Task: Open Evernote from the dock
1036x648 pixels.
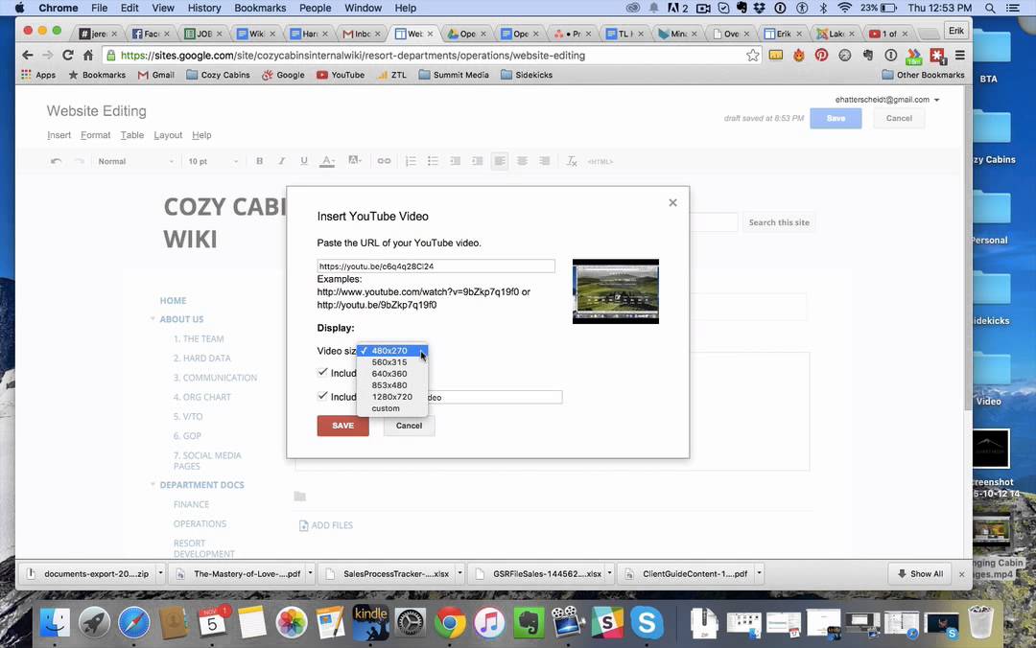Action: click(529, 622)
